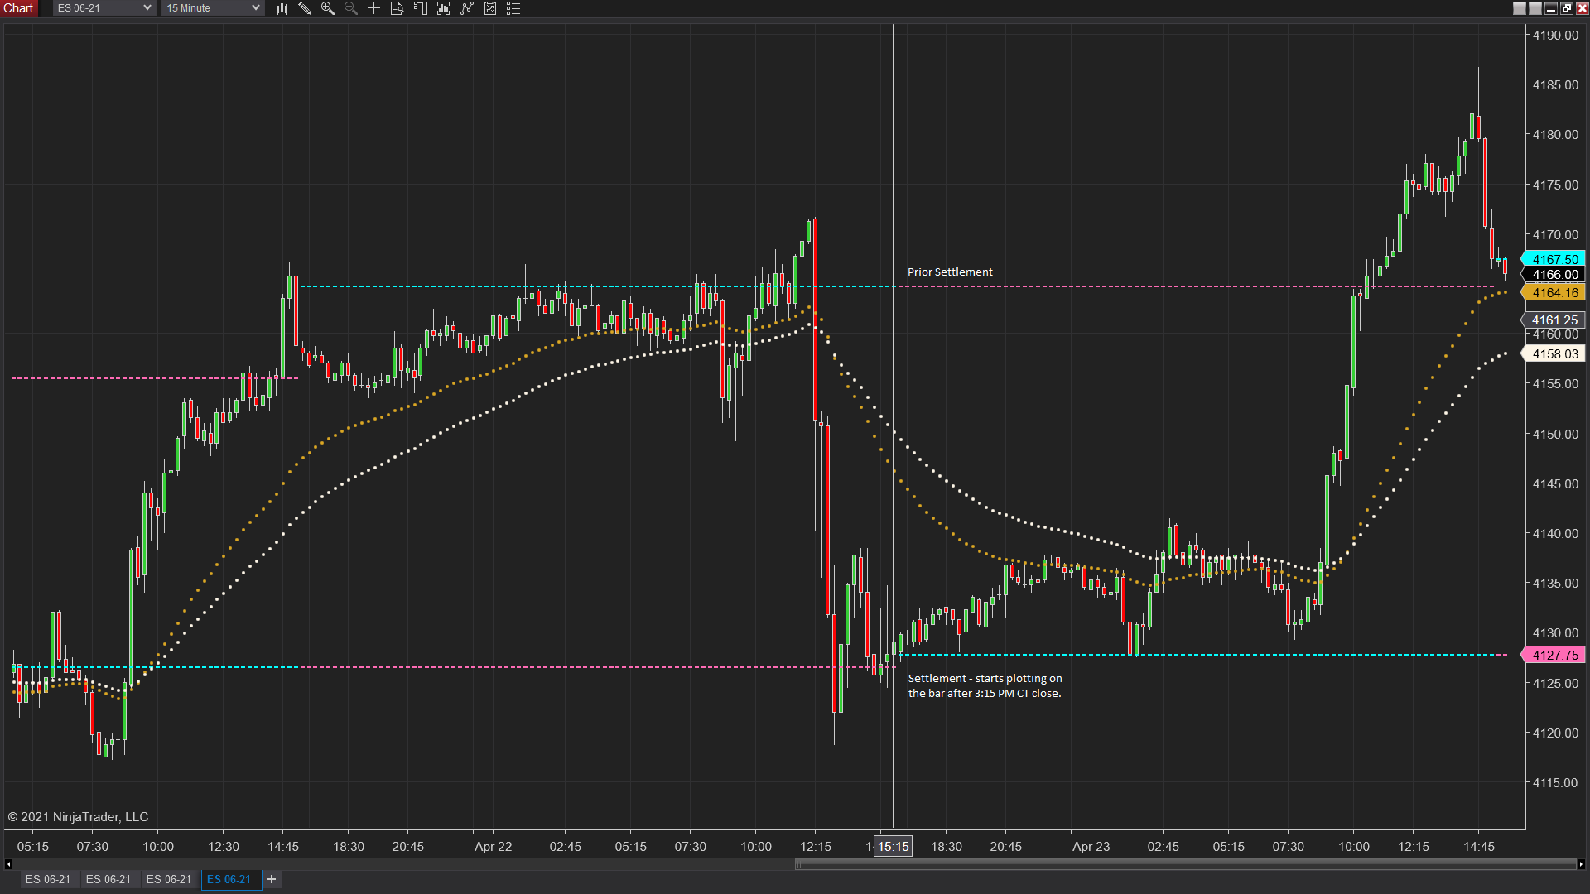
Task: Open the 15 Minute interval dropdown
Action: click(213, 8)
